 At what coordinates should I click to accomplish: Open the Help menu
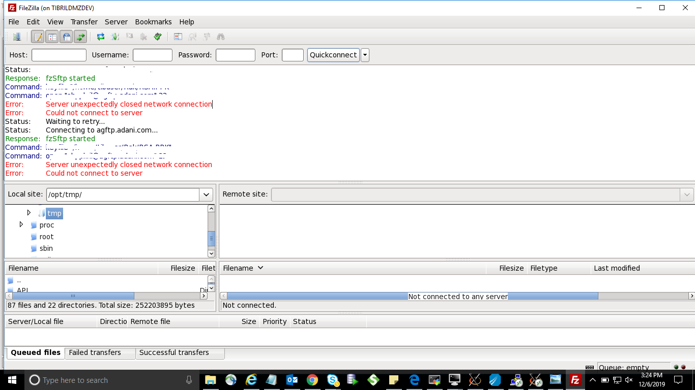point(187,22)
